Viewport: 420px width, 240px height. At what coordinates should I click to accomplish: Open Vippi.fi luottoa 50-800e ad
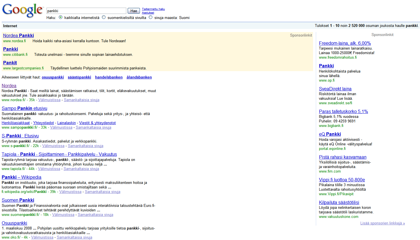click(x=342, y=180)
